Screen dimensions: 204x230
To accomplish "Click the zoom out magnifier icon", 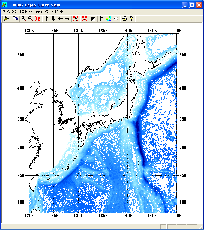I will pos(31,19).
